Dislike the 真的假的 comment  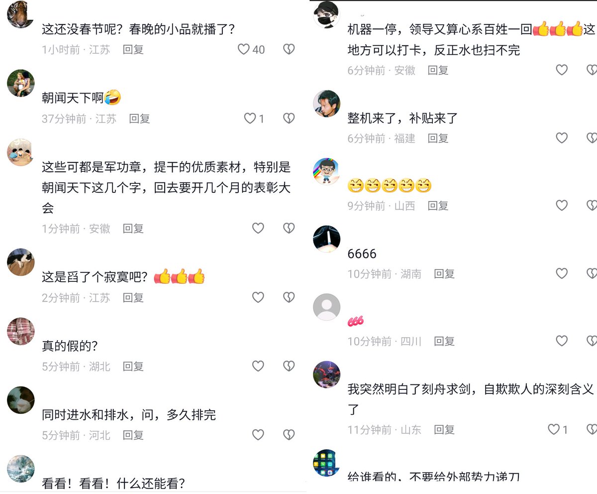[289, 366]
